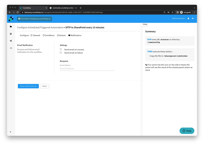204x145 pixels.
Task: Reload the page with the browser refresh icon
Action: (x=18, y=12)
